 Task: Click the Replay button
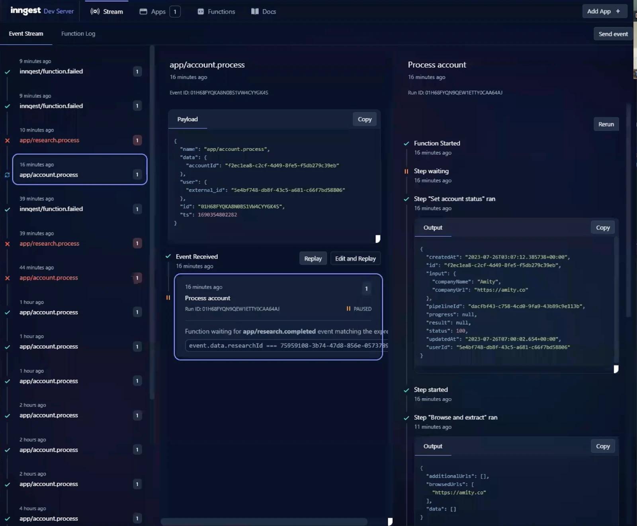(313, 259)
